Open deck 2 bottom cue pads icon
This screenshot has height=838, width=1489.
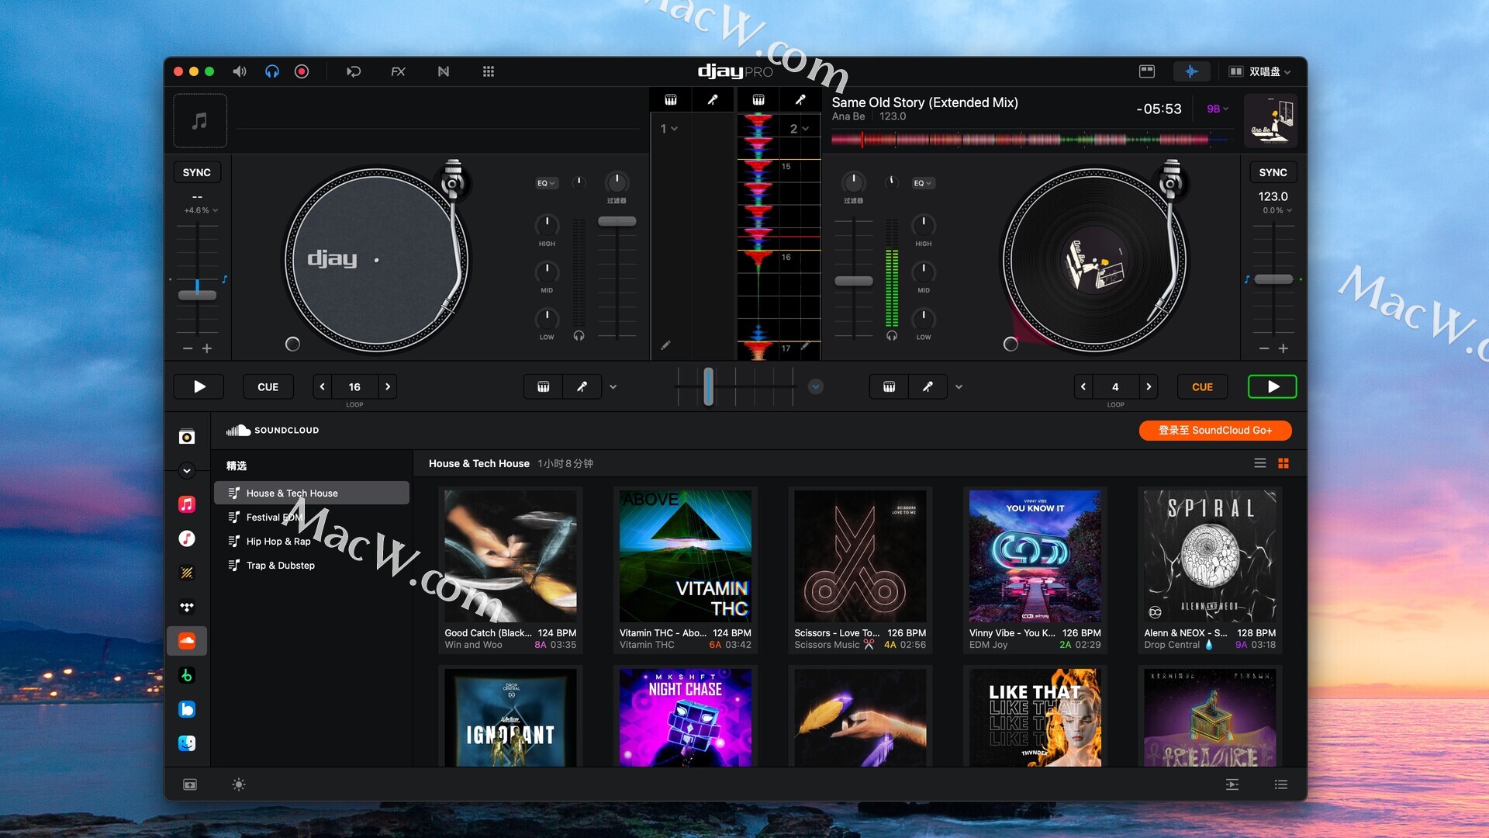pos(889,386)
